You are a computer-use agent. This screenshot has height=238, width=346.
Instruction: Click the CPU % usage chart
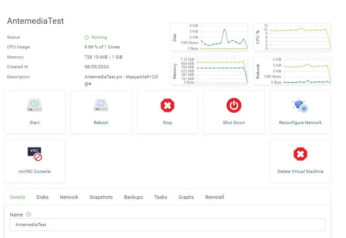(x=293, y=37)
